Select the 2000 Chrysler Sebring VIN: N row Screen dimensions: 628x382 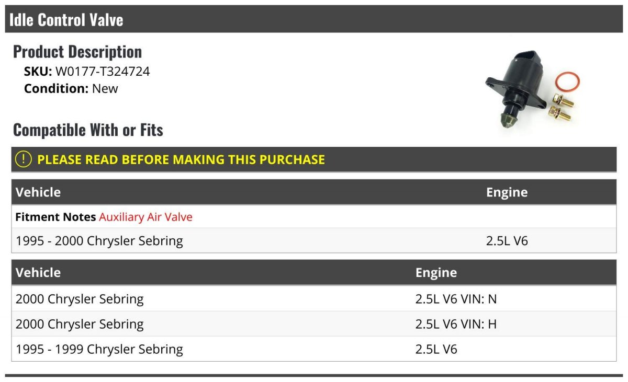click(314, 299)
